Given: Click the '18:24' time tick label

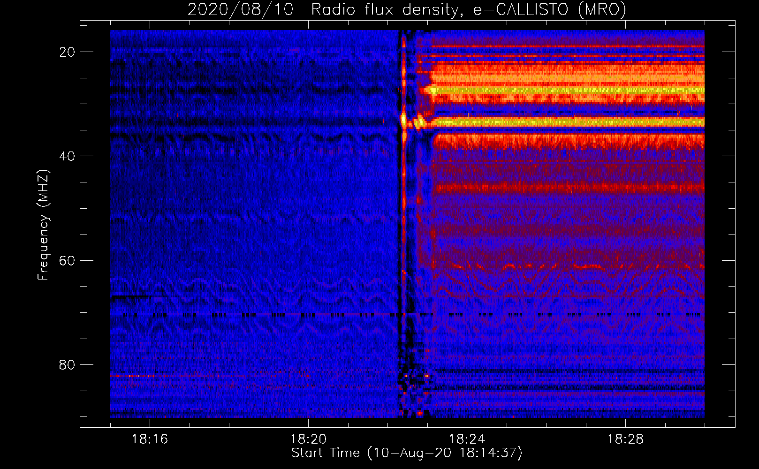Looking at the screenshot, I should [x=467, y=439].
